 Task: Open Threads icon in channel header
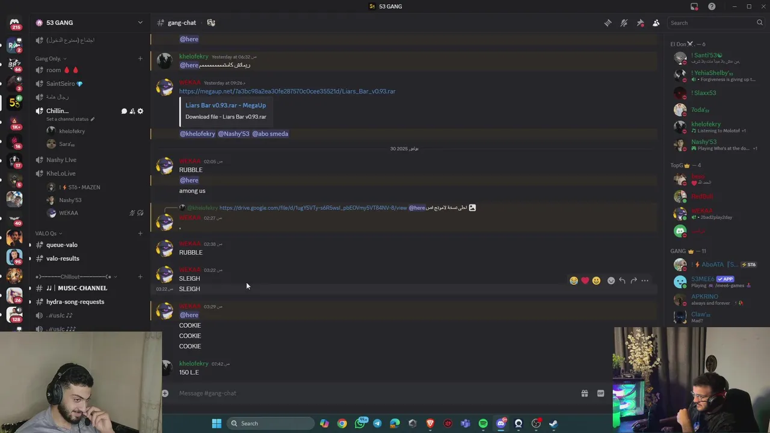(608, 23)
